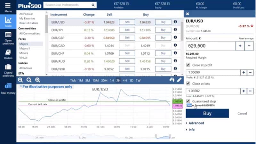Open My Favorites category
This screenshot has height=144, width=256.
click(27, 19)
